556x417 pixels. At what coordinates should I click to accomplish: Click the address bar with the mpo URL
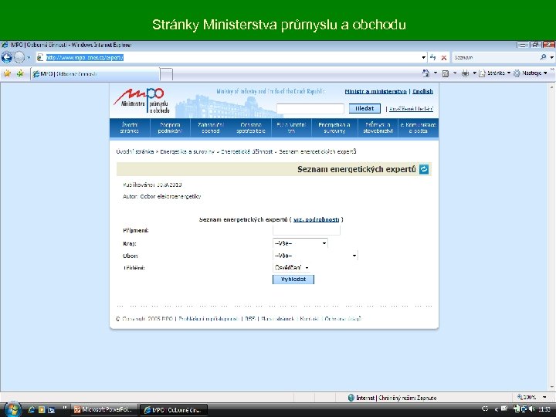point(230,57)
